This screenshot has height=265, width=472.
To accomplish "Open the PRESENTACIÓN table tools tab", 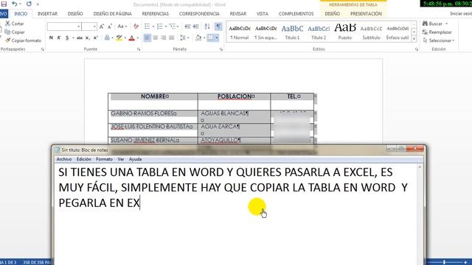I will click(366, 14).
